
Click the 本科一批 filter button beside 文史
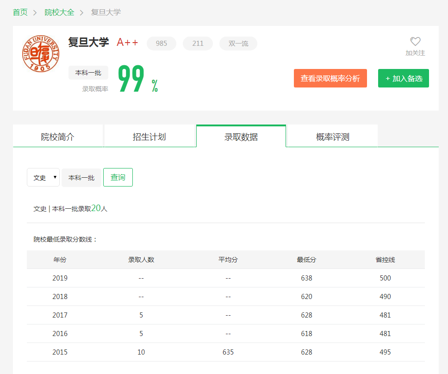[x=81, y=178]
